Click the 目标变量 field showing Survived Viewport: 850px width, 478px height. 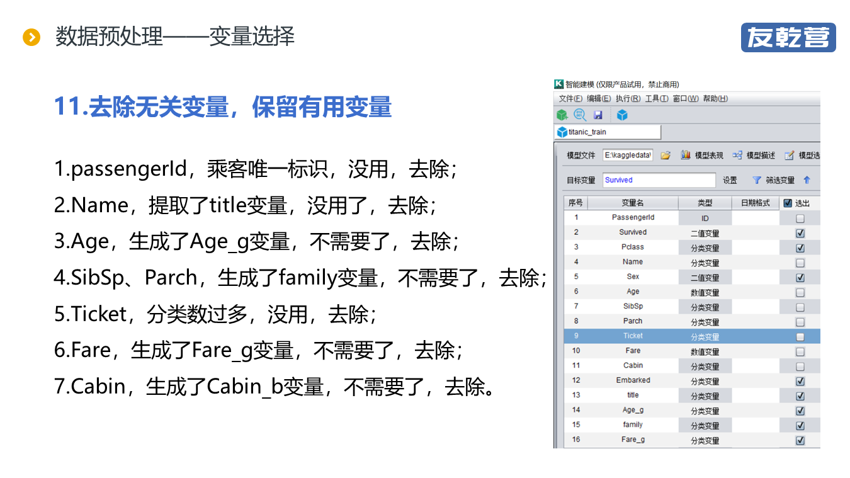(659, 180)
